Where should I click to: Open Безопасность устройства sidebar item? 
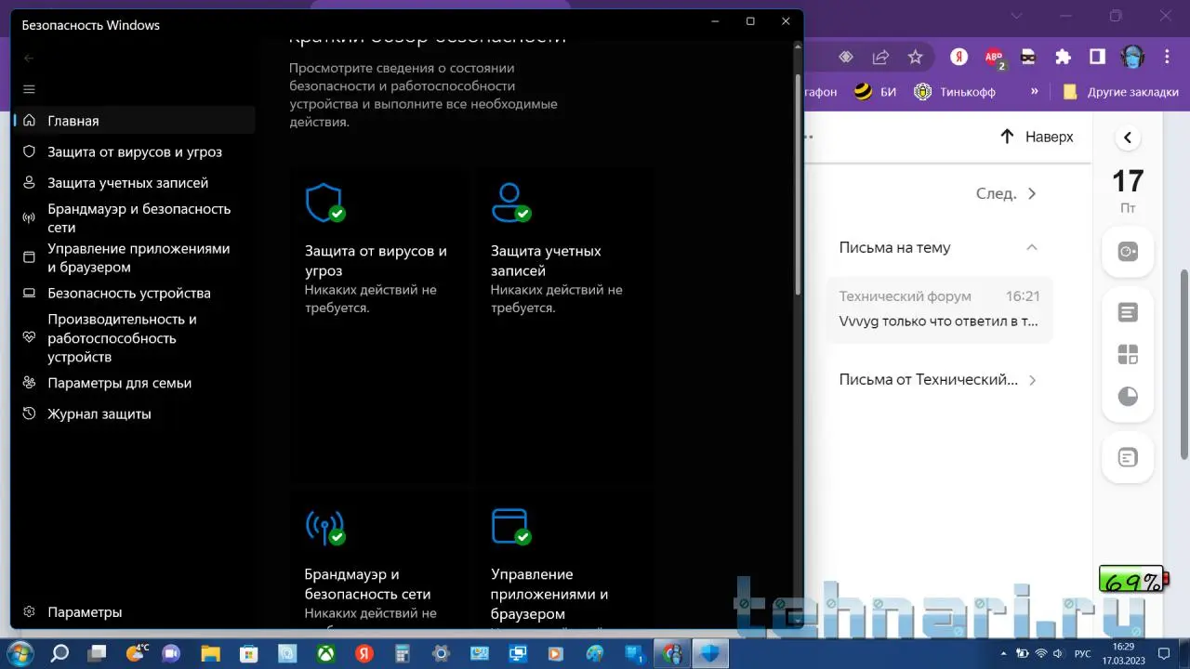pyautogui.click(x=128, y=294)
